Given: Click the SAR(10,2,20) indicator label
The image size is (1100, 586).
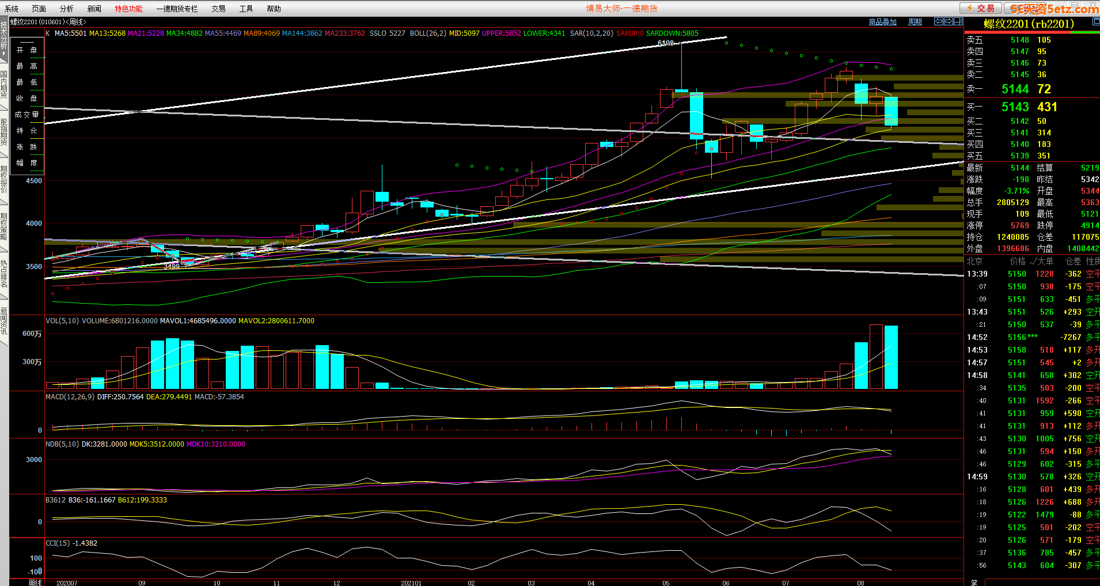Looking at the screenshot, I should click(x=591, y=33).
